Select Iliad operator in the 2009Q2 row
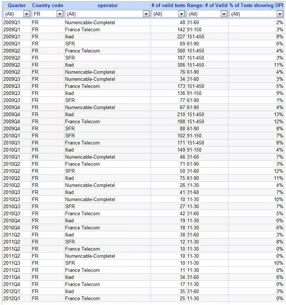286x305 pixels. pos(70,65)
